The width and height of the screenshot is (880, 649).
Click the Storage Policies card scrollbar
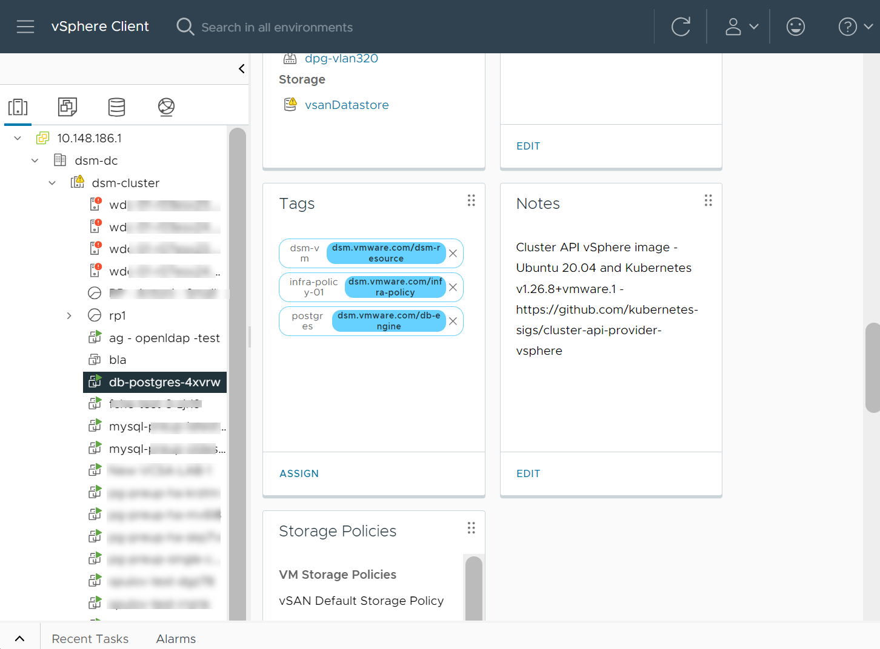click(474, 588)
